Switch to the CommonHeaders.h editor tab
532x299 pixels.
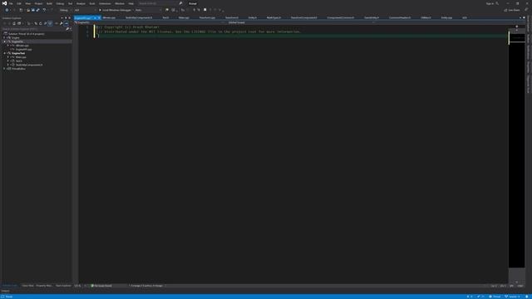click(400, 17)
